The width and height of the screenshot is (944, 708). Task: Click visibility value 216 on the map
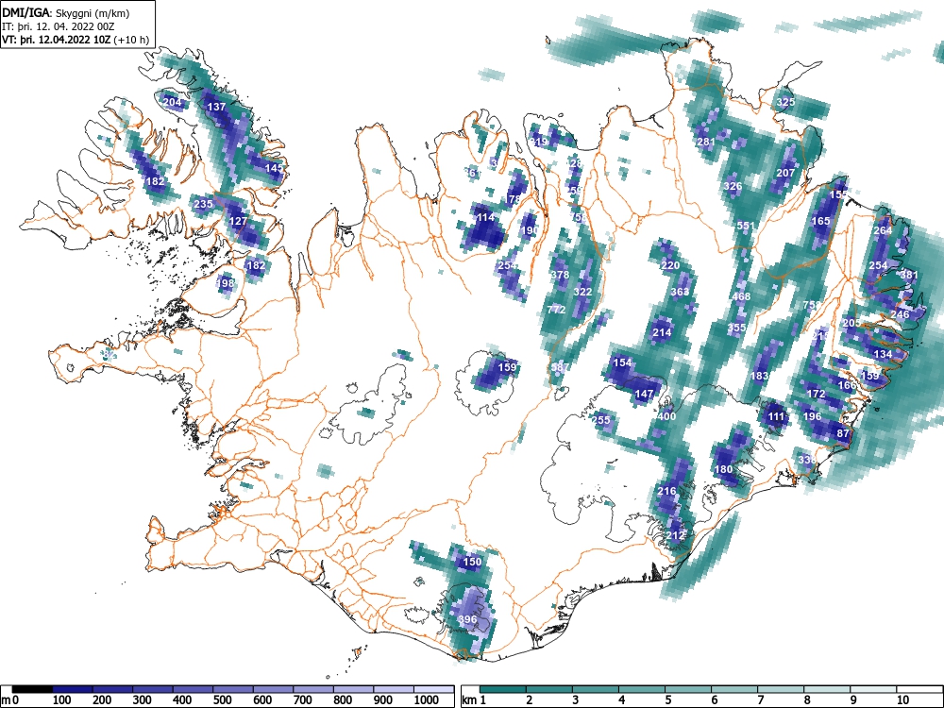[666, 491]
